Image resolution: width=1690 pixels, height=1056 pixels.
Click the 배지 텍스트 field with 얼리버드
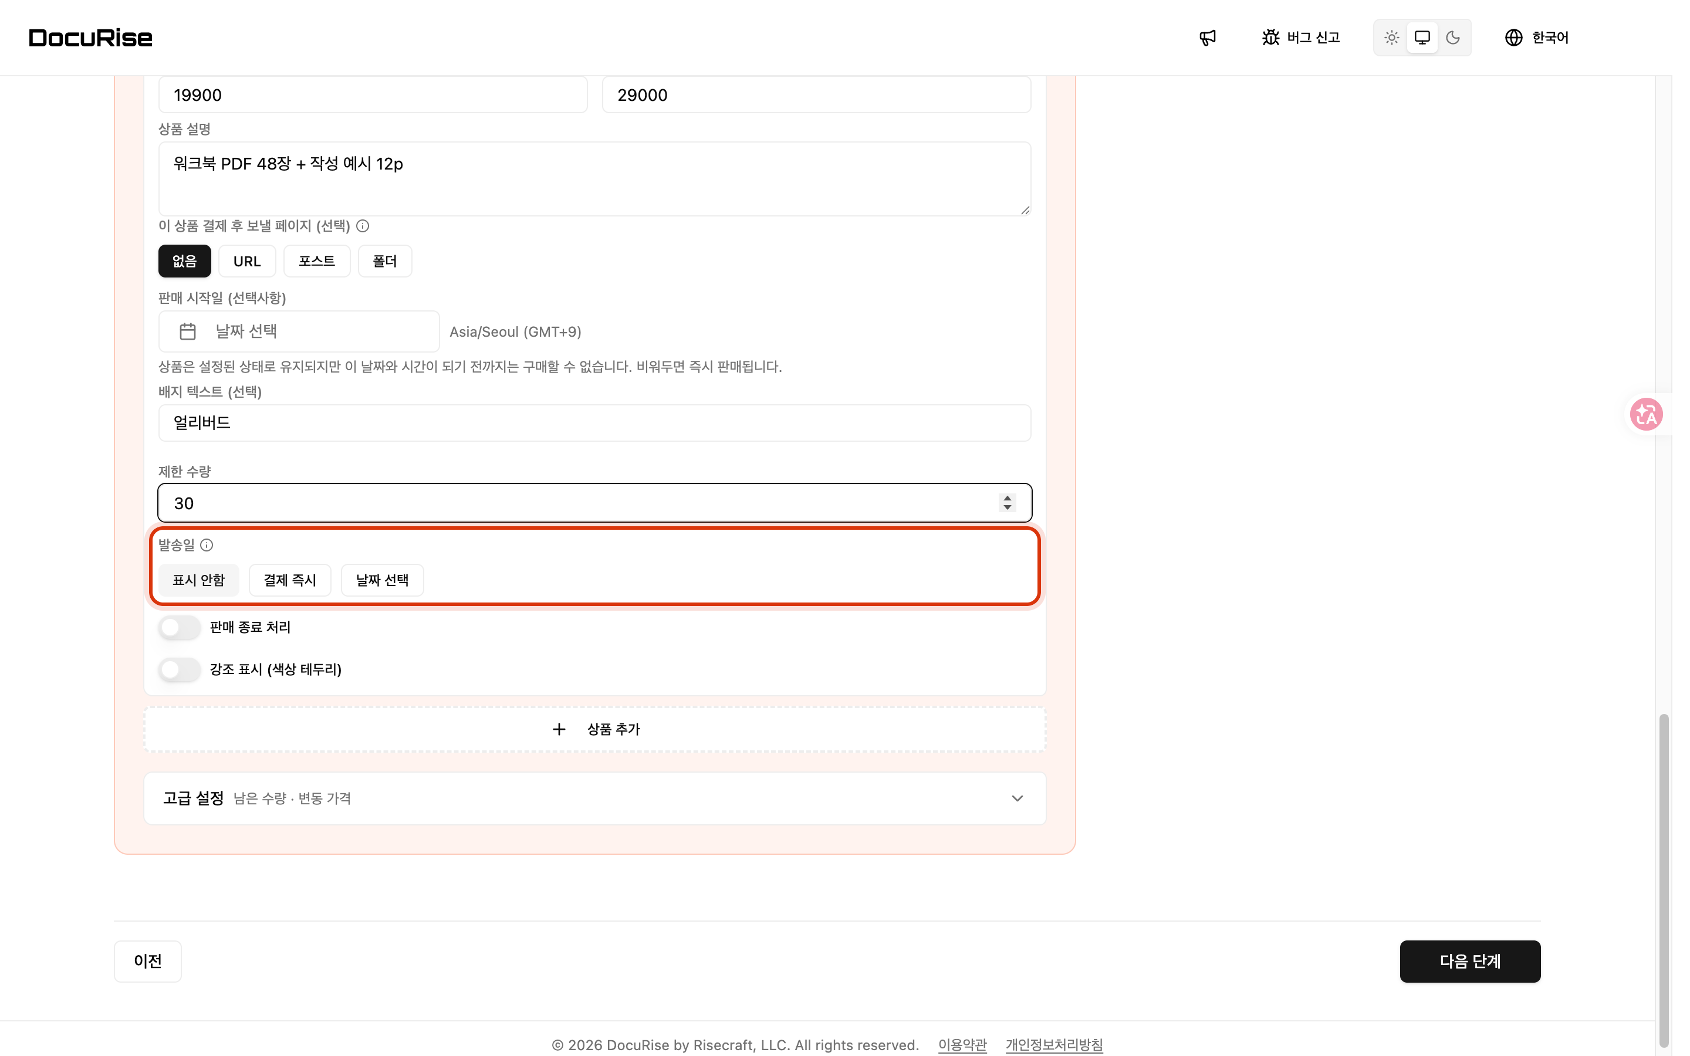[595, 422]
